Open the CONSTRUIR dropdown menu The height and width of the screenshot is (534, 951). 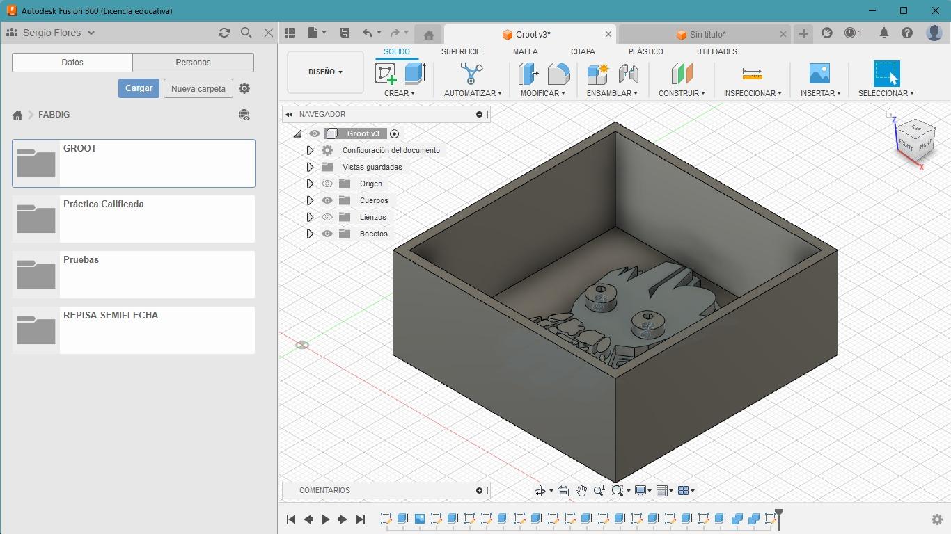tap(682, 93)
